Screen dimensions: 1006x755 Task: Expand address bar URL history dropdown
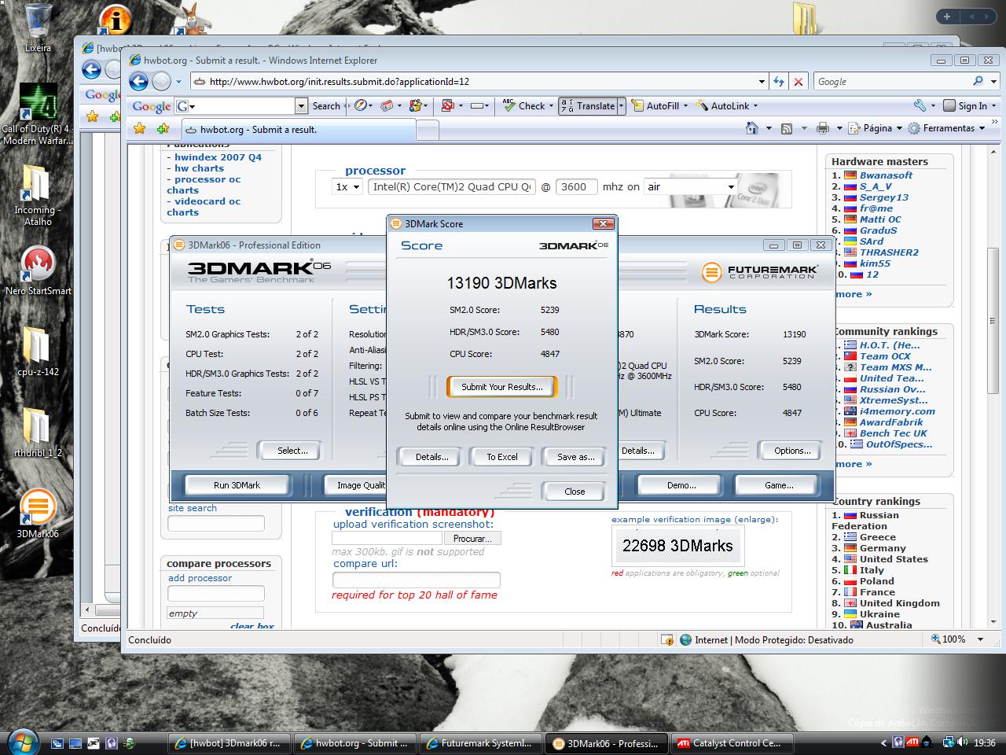[762, 81]
